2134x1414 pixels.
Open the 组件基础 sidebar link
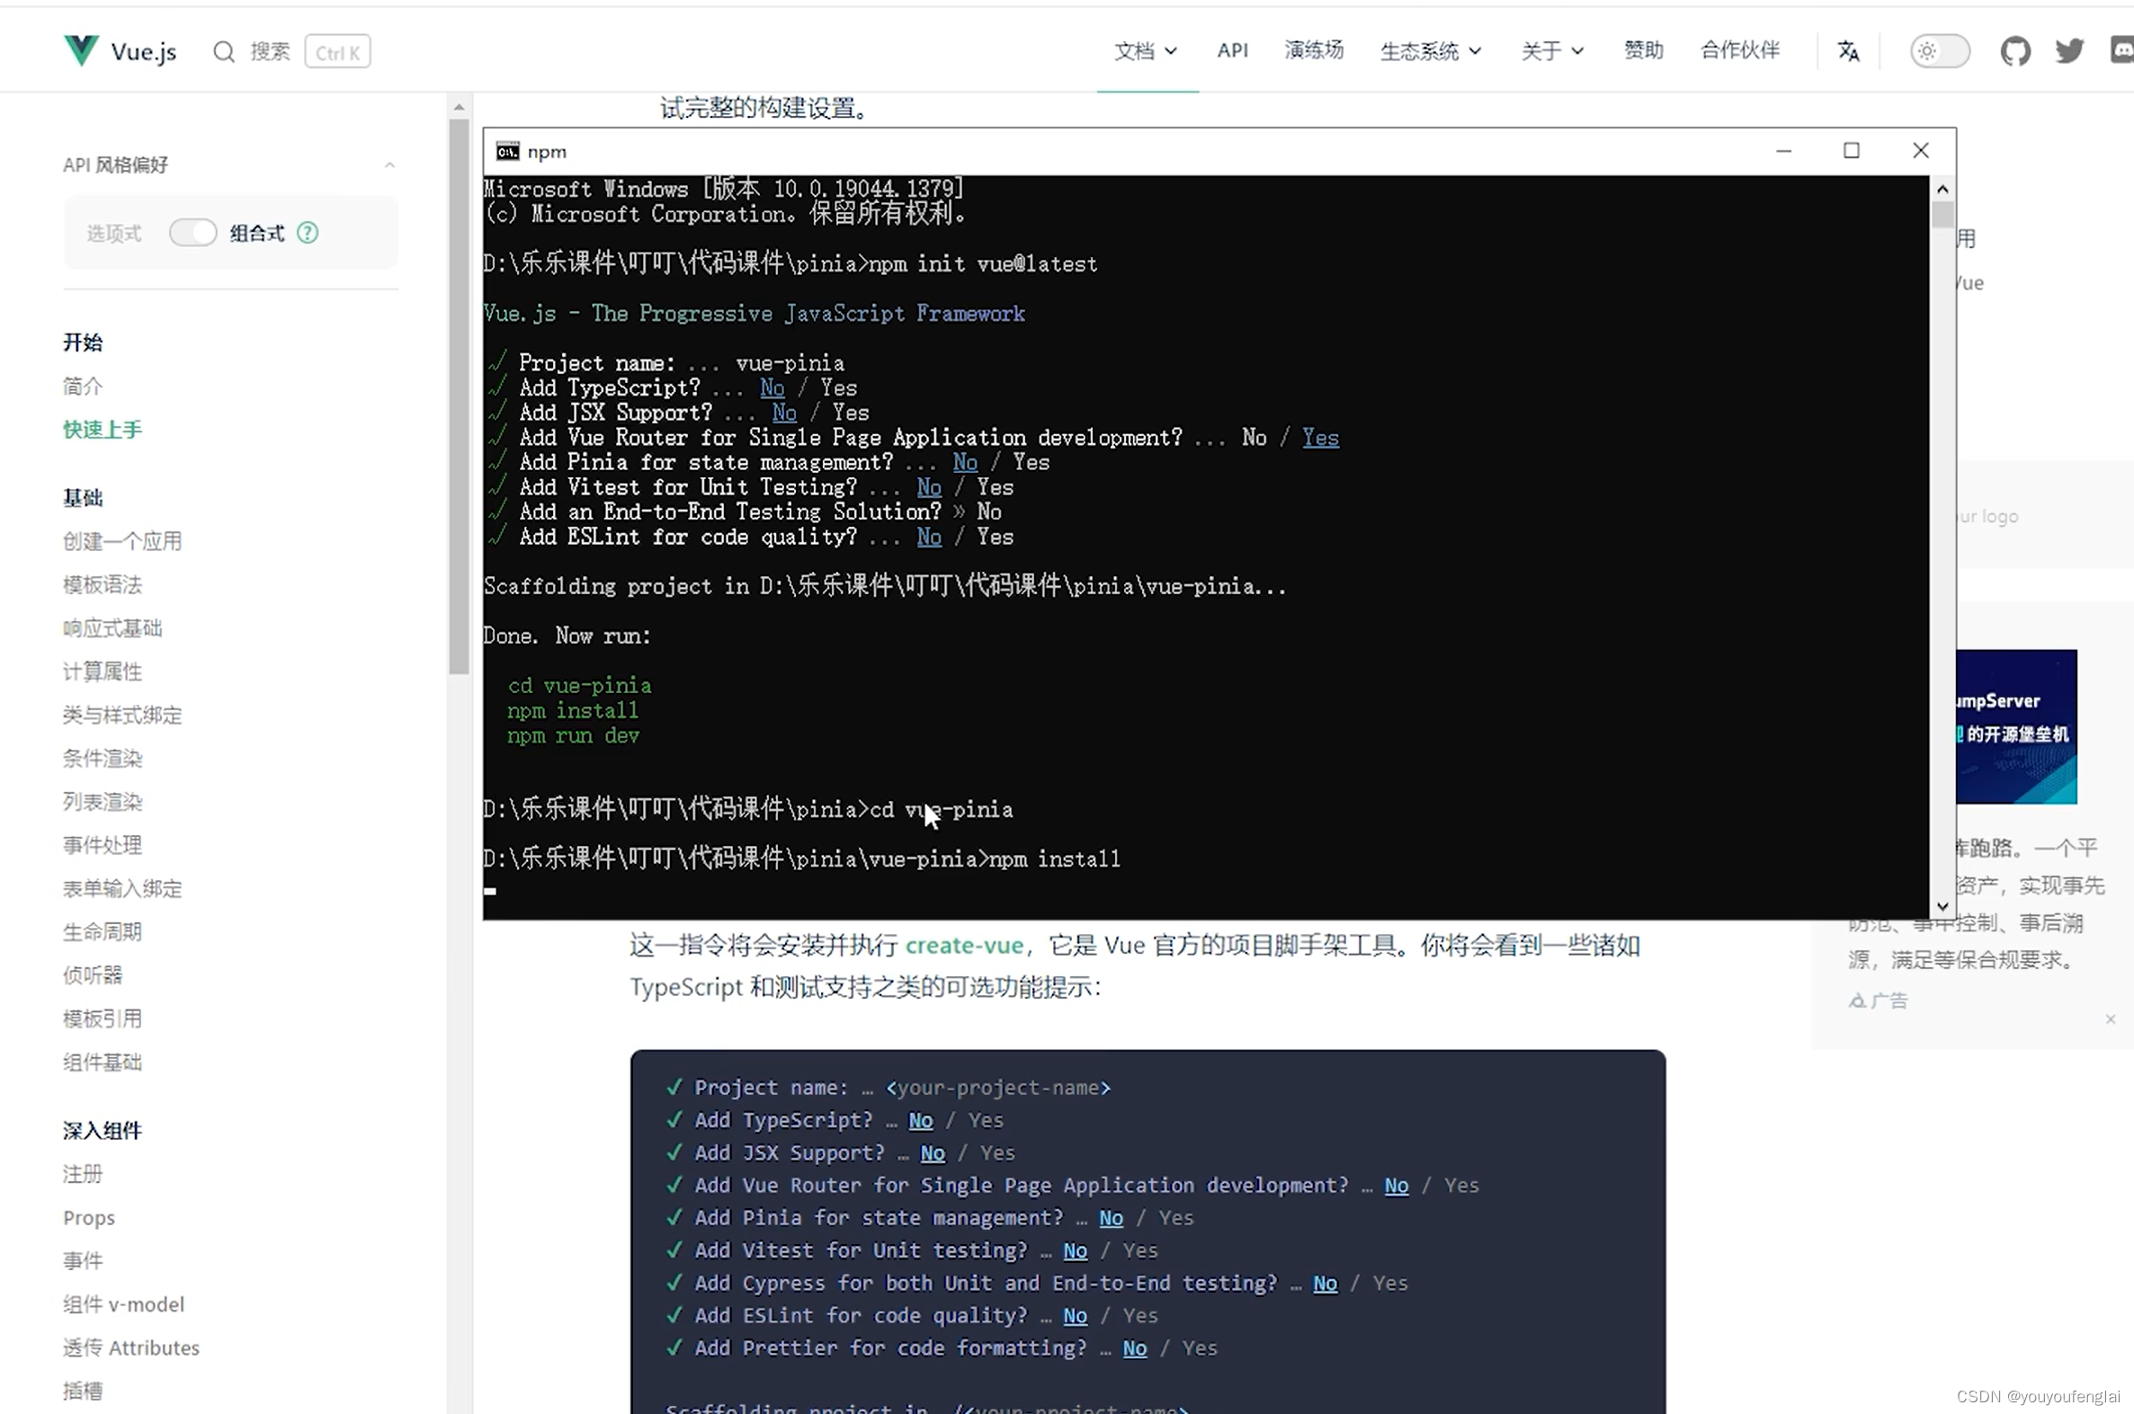coord(103,1063)
